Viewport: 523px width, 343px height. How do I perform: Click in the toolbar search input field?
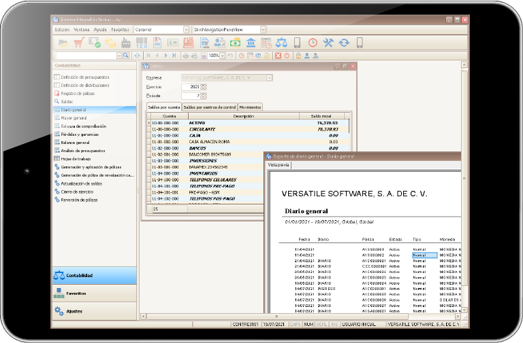(x=83, y=56)
